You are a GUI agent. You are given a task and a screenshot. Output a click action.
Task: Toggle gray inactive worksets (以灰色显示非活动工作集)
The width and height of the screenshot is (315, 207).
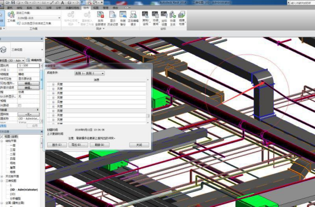tap(34, 23)
